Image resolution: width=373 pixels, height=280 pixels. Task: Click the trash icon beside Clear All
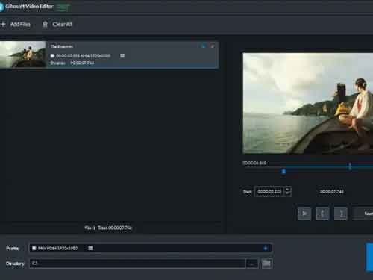click(45, 24)
